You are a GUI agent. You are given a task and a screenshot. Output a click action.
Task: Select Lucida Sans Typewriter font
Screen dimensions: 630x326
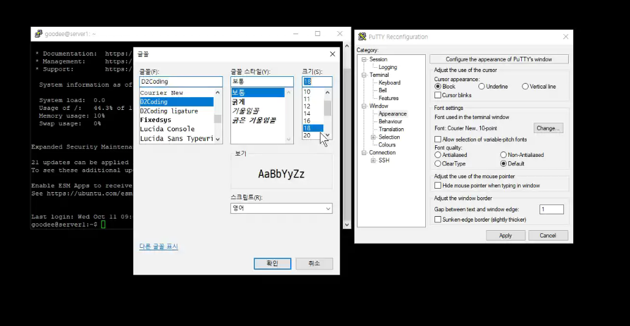[177, 139]
